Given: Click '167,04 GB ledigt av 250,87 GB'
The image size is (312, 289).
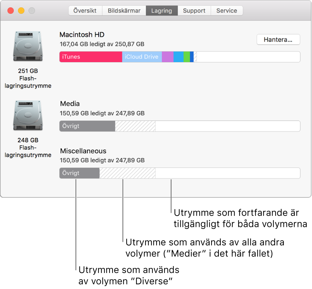Looking at the screenshot, I should (x=102, y=44).
